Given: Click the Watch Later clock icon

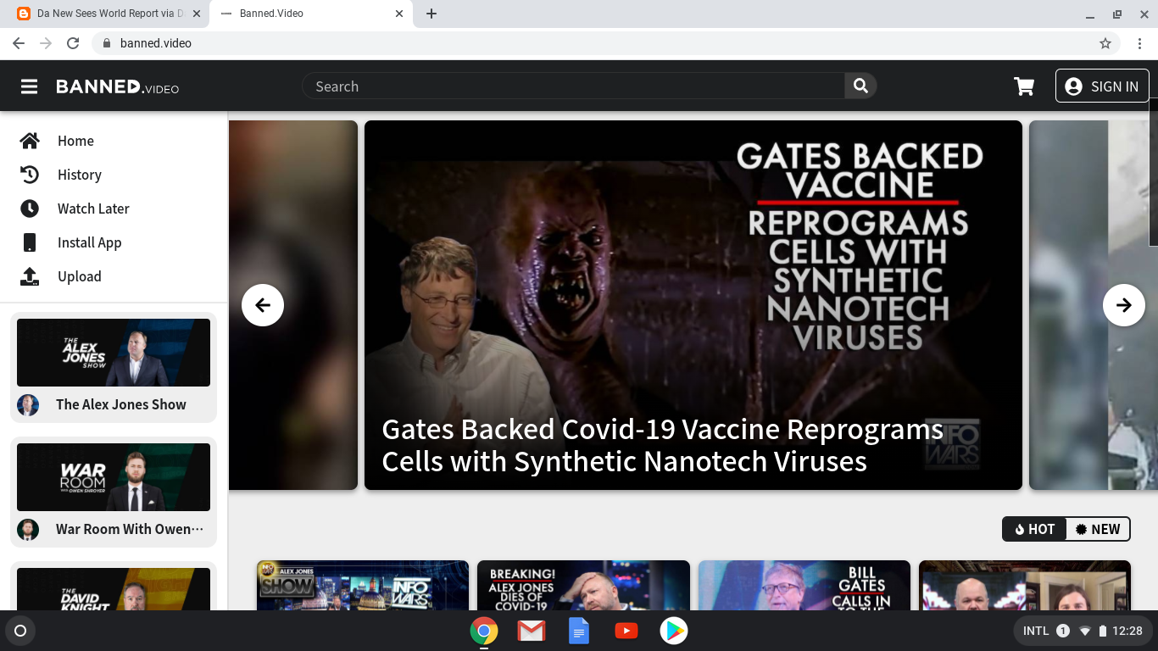Looking at the screenshot, I should tap(30, 209).
